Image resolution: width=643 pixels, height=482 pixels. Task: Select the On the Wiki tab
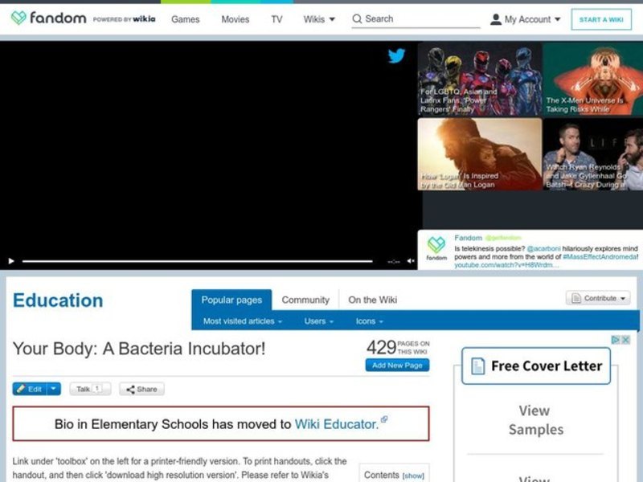tap(373, 300)
